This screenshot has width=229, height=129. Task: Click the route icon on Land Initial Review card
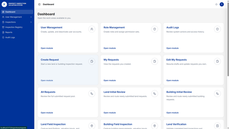point(155,94)
